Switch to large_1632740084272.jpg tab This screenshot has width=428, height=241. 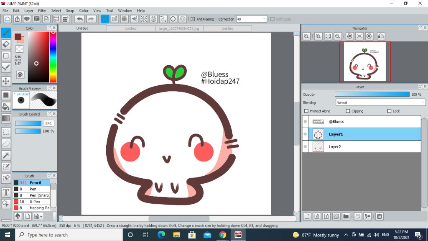tap(179, 28)
